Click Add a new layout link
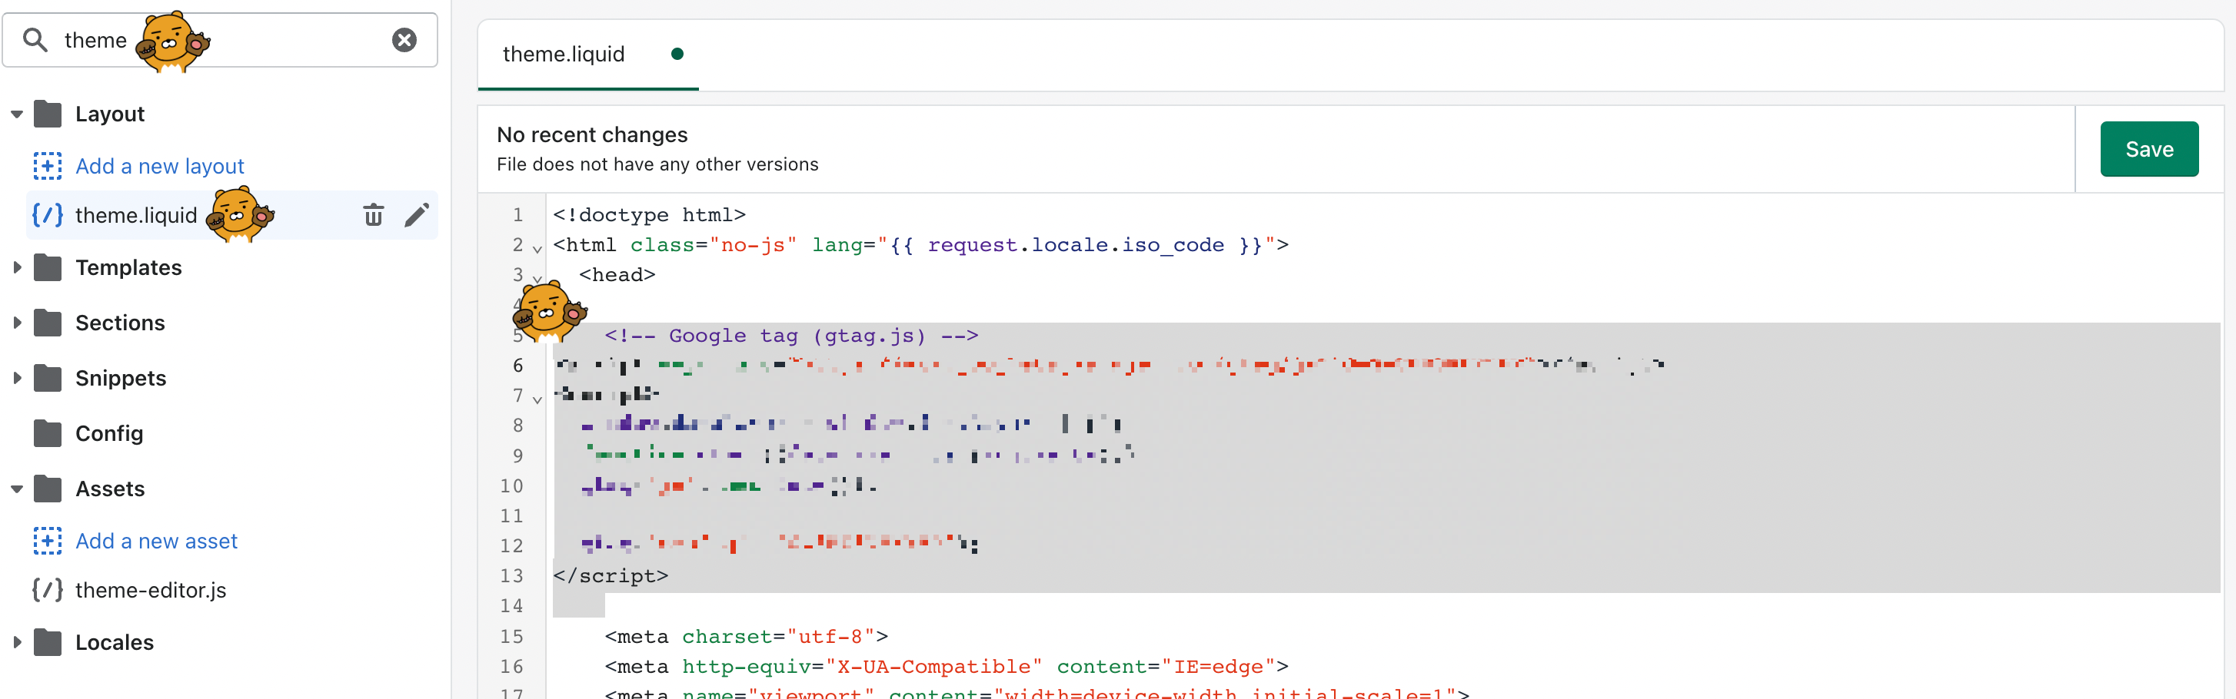Screen dimensions: 2236x699 tap(160, 166)
